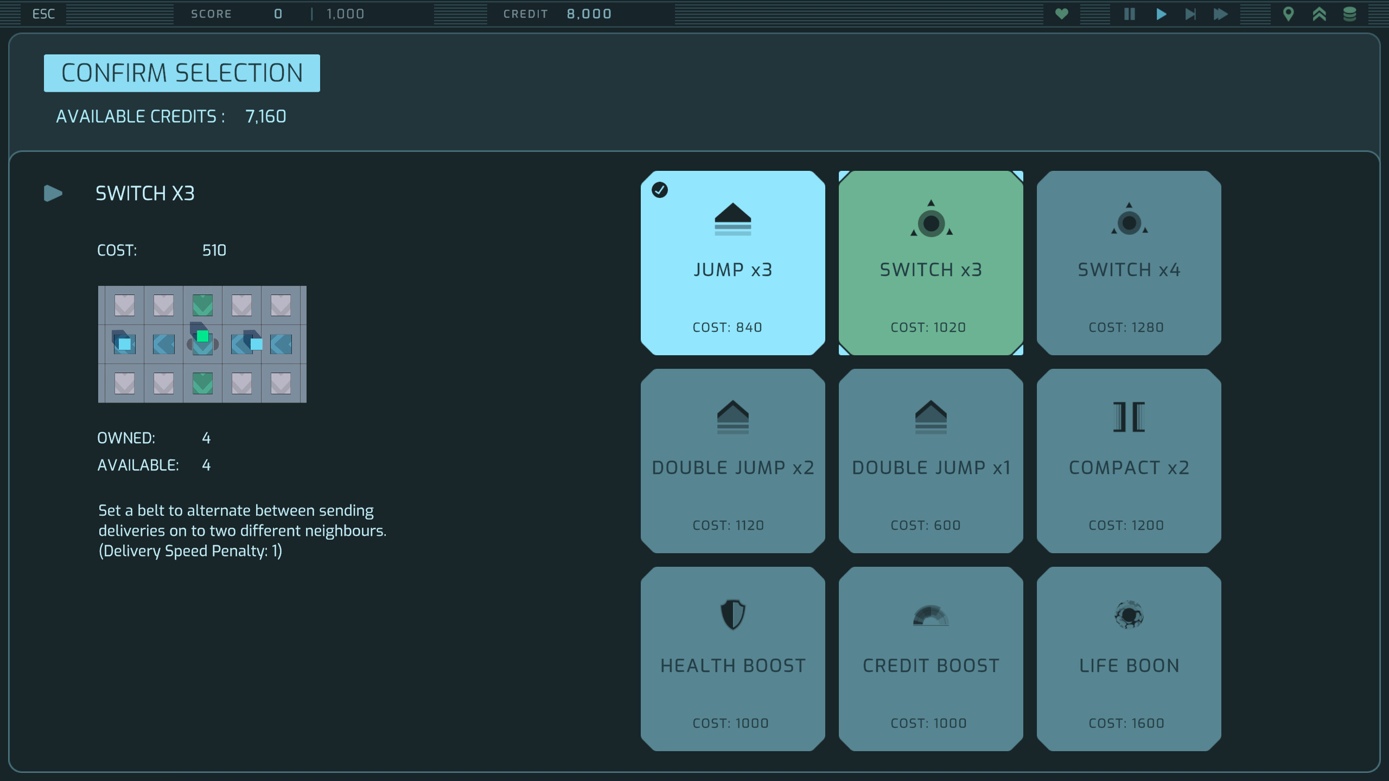Viewport: 1389px width, 781px height.
Task: Click the heart health icon in top bar
Action: tap(1062, 14)
